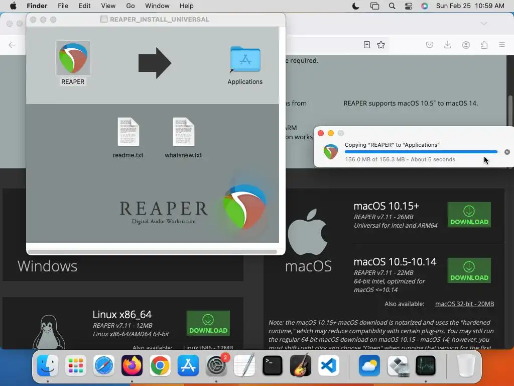
Task: Cancel the REAPER copy operation
Action: click(507, 152)
